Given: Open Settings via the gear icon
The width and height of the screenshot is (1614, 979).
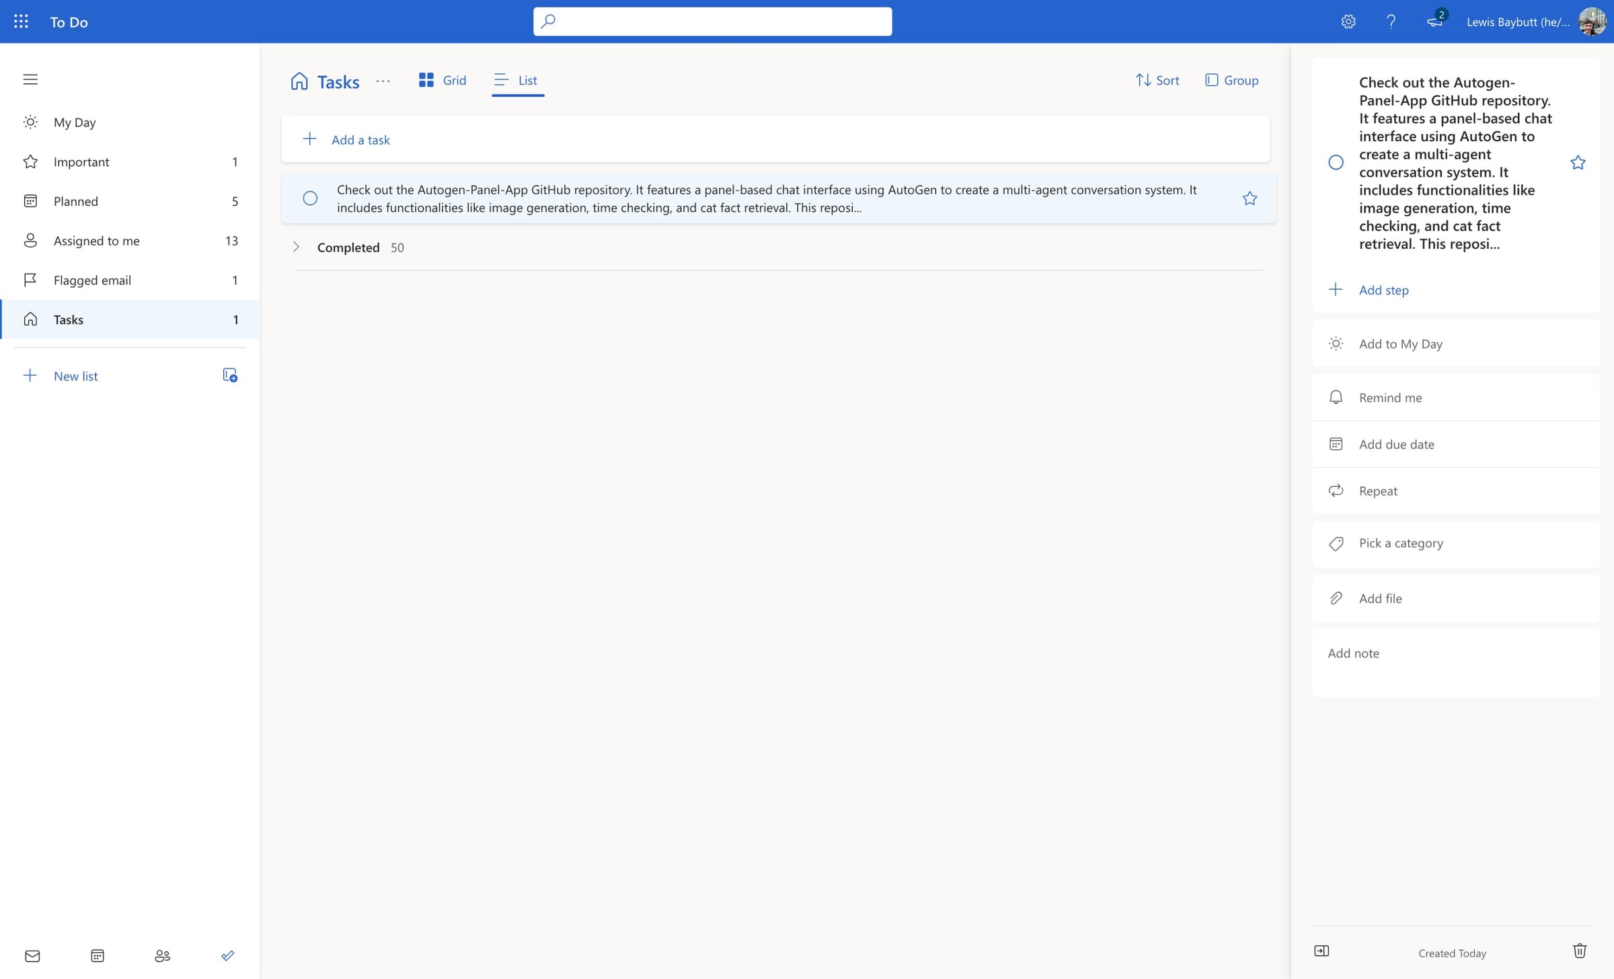Looking at the screenshot, I should click(1348, 21).
